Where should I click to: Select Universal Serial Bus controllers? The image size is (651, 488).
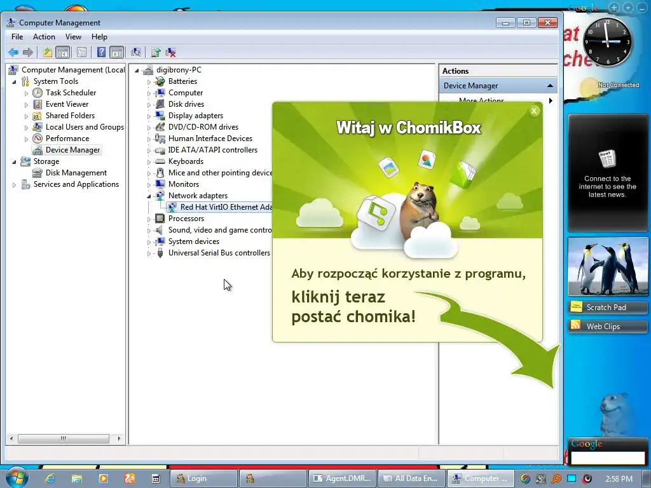[219, 253]
